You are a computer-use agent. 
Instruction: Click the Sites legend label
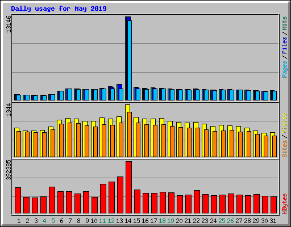point(285,149)
